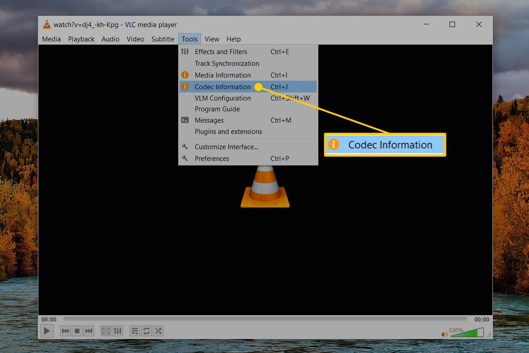Open the Program Guide entry
Image resolution: width=529 pixels, height=353 pixels.
pyautogui.click(x=248, y=109)
